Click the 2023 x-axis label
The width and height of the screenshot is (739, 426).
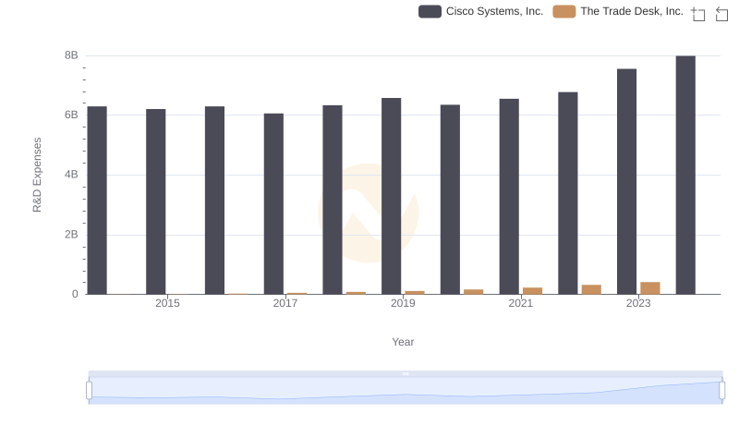[x=638, y=303]
